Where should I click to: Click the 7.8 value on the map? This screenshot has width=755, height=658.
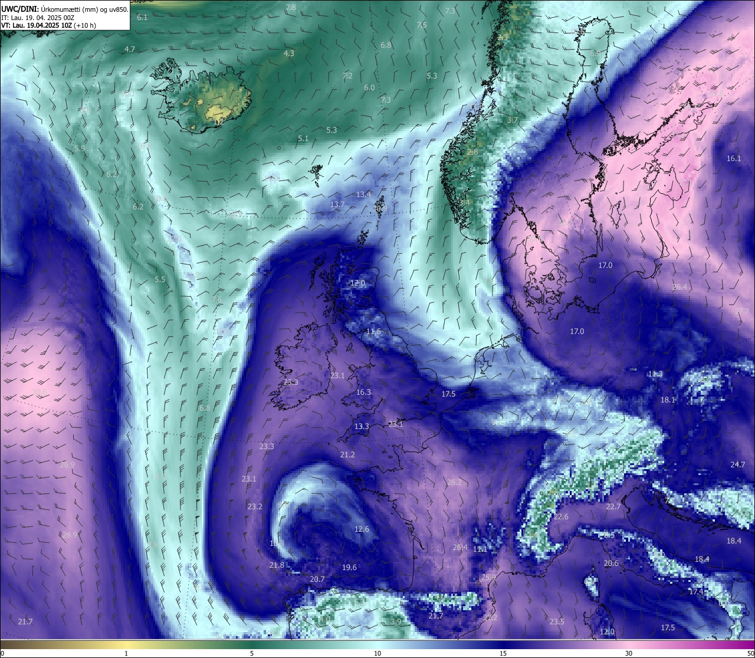click(x=291, y=7)
